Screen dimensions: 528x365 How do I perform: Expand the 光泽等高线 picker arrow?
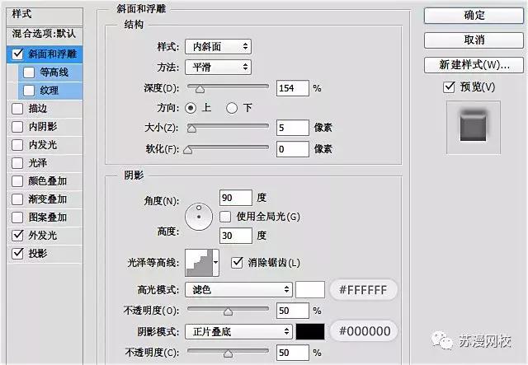point(216,262)
